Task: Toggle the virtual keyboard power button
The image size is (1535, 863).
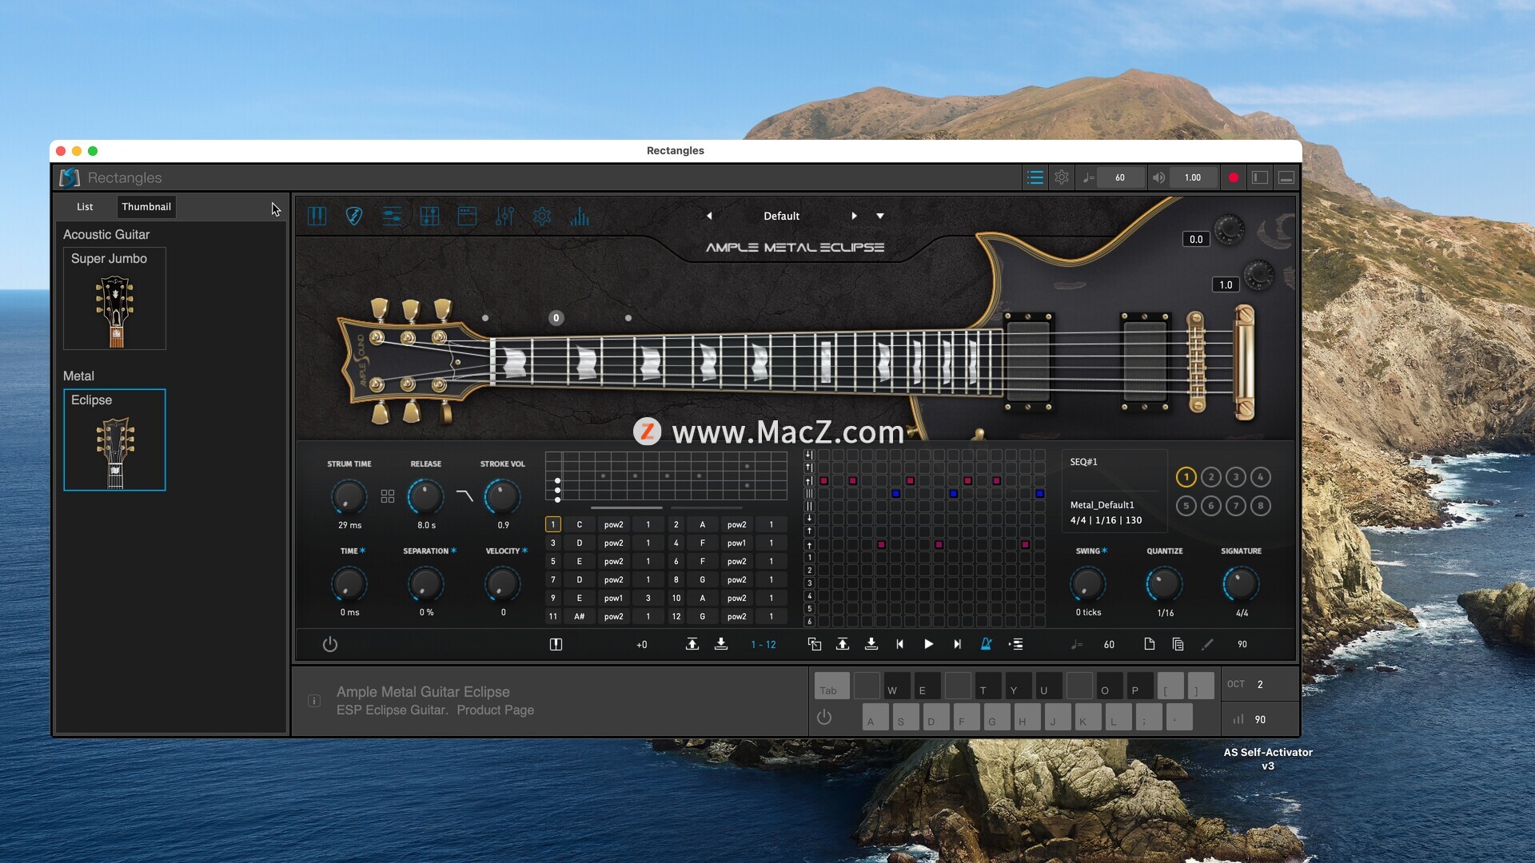Action: coord(824,717)
